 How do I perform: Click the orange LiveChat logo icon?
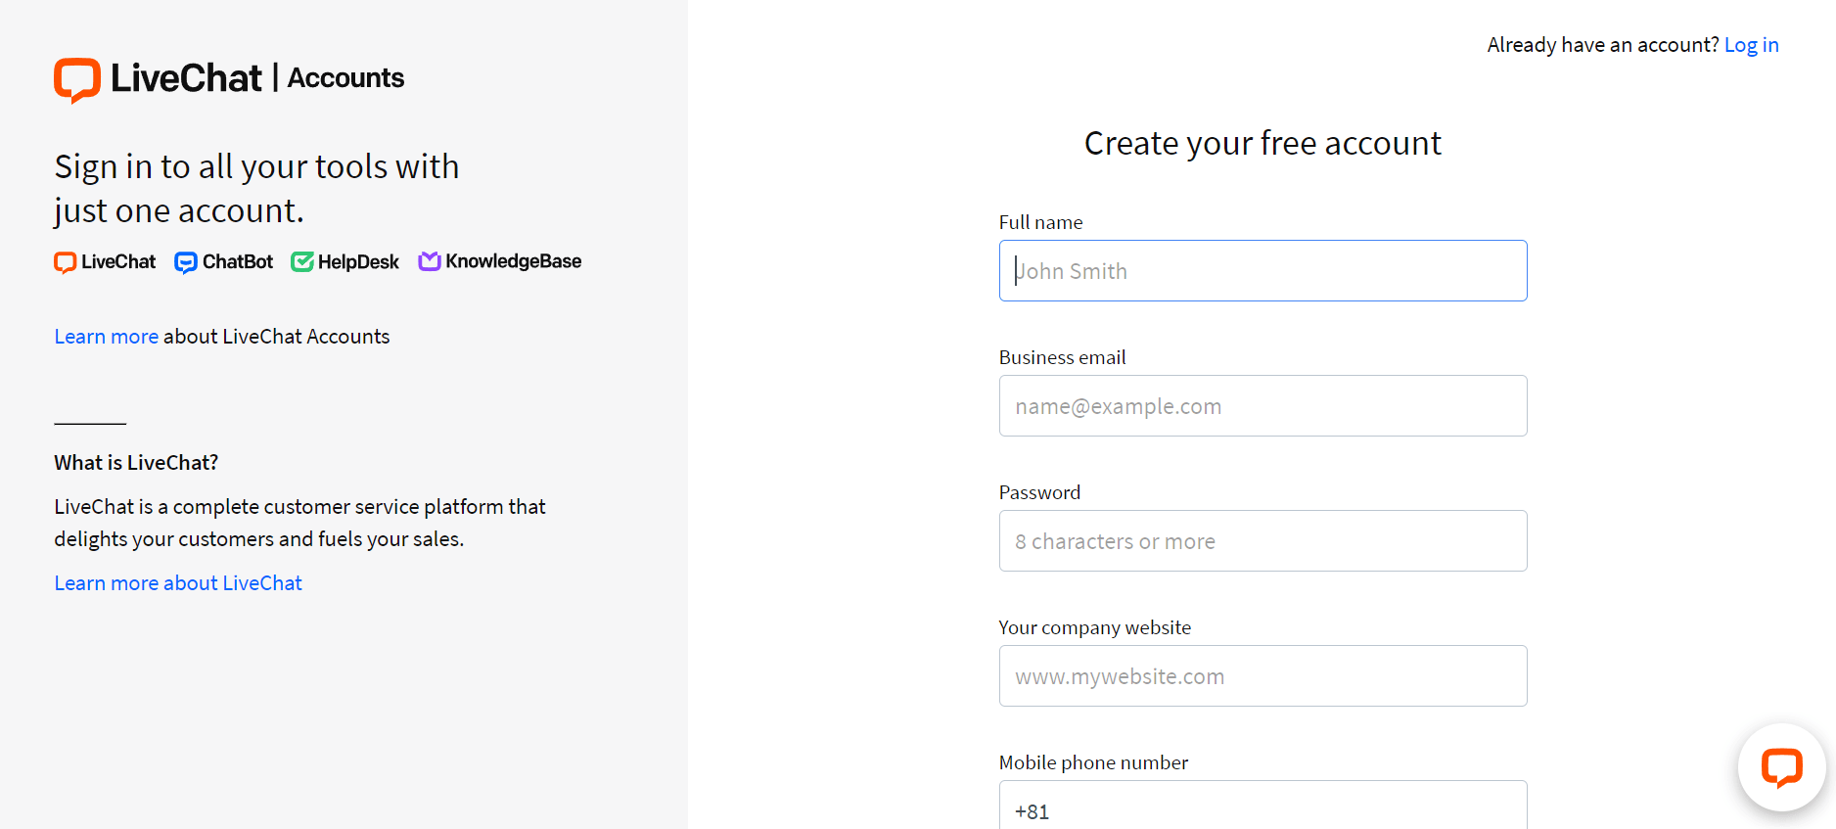tap(77, 80)
